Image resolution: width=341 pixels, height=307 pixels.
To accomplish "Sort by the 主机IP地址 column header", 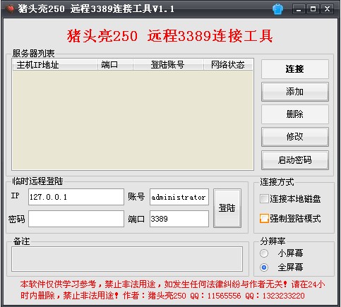I will [55, 65].
